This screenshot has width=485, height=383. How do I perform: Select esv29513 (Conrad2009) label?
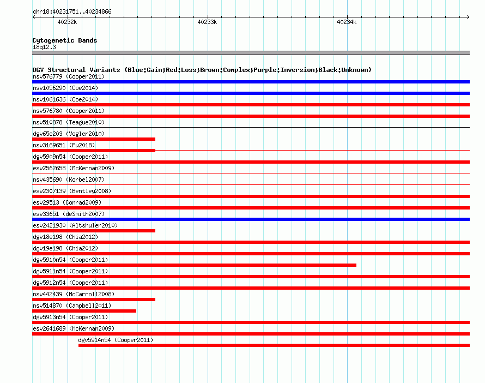(67, 202)
